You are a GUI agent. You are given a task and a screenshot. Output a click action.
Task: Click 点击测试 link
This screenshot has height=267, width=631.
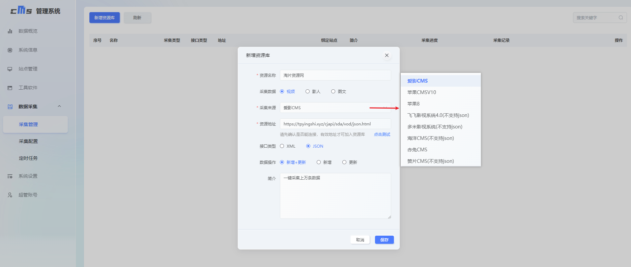(x=382, y=135)
